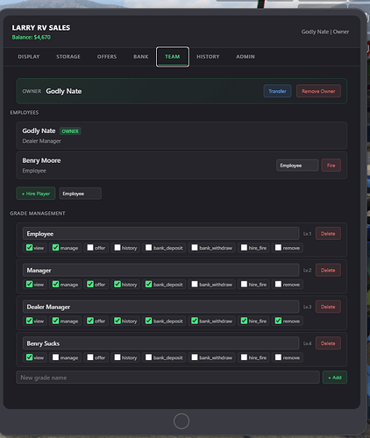Uncheck view for Benry Sucks grade

click(x=29, y=357)
